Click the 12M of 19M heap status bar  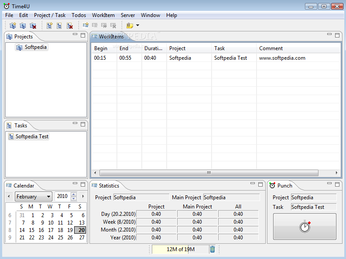pos(181,249)
